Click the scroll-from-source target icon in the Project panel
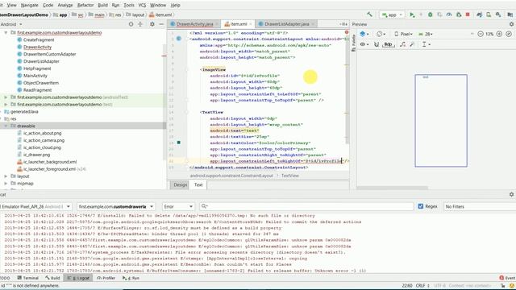Viewport: 516px width, 290px height. 131,24
